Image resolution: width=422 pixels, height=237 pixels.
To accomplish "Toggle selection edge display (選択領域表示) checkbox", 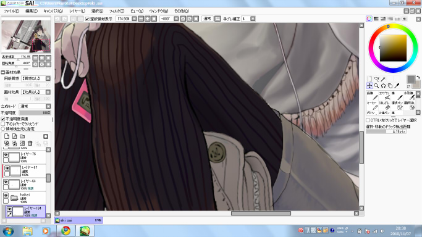I will [x=87, y=19].
